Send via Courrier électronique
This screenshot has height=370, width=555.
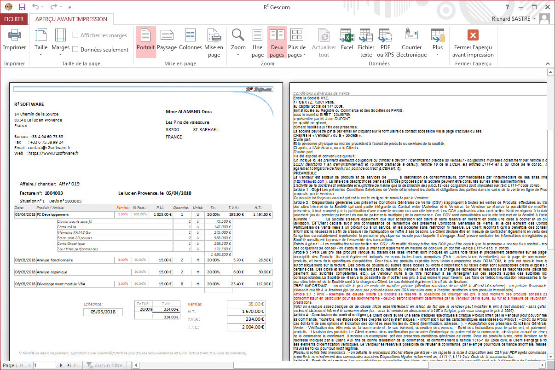(411, 42)
